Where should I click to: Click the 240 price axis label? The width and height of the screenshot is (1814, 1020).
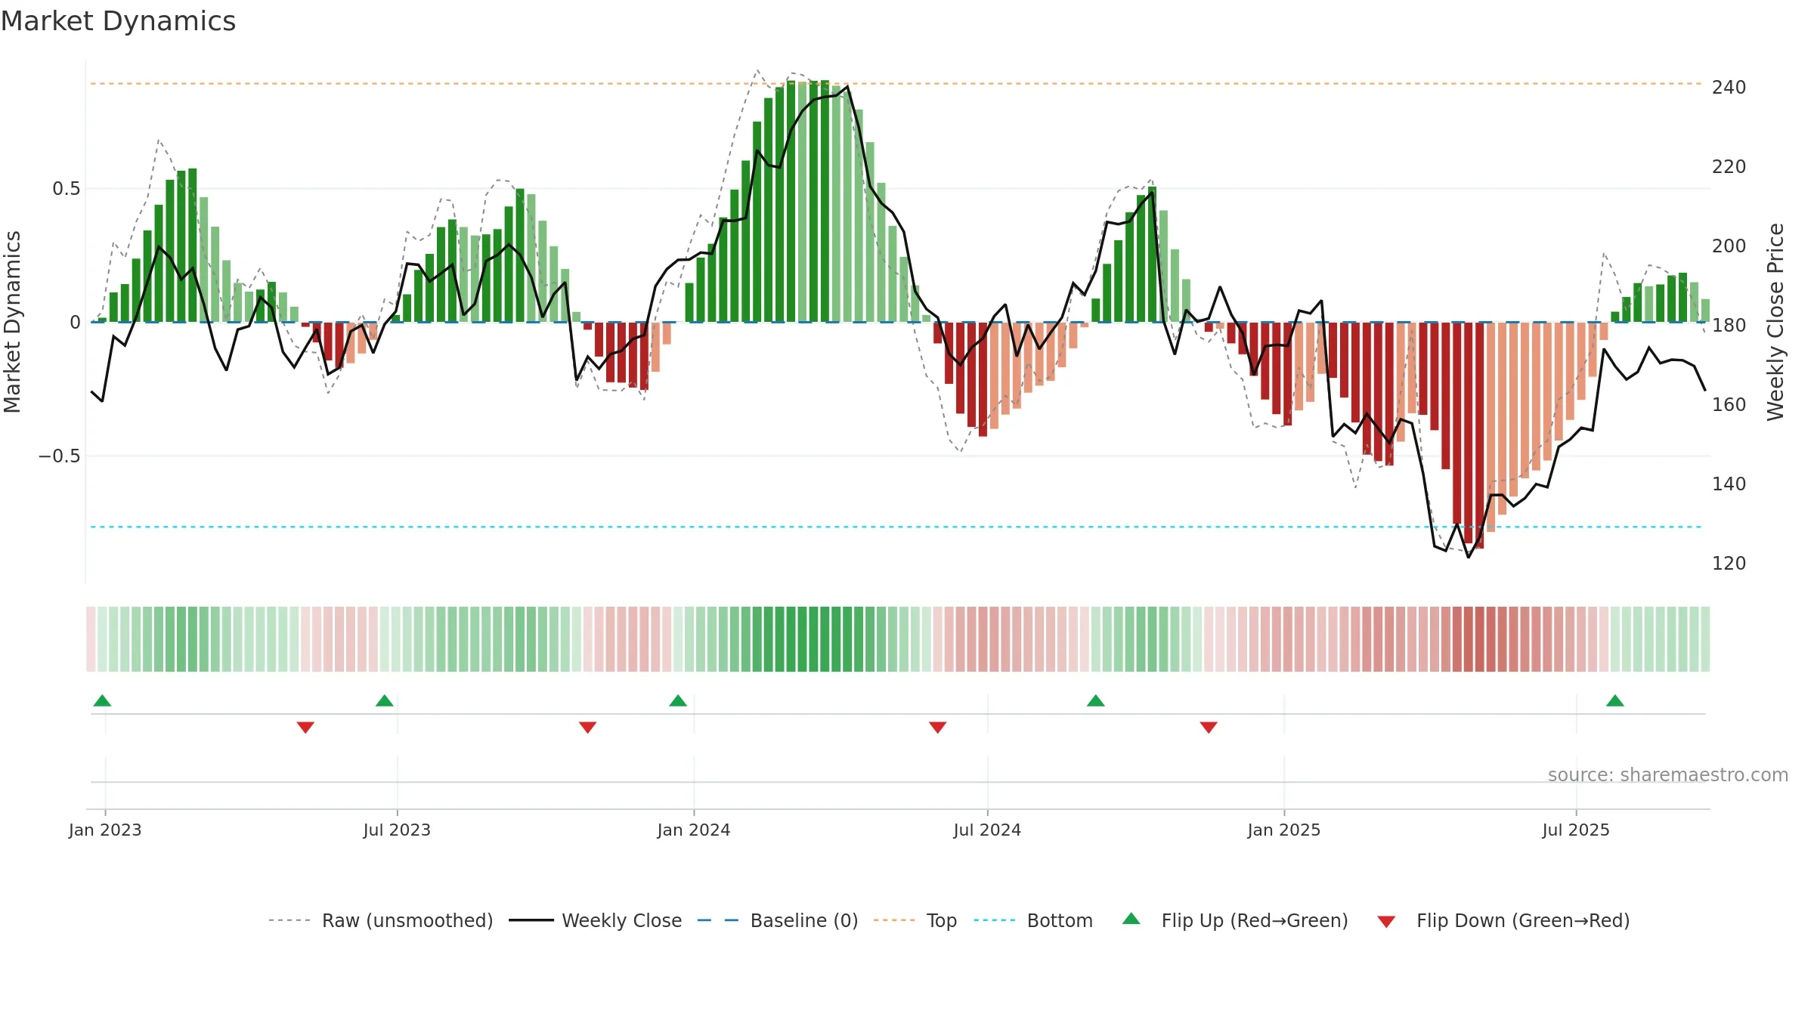pos(1729,88)
